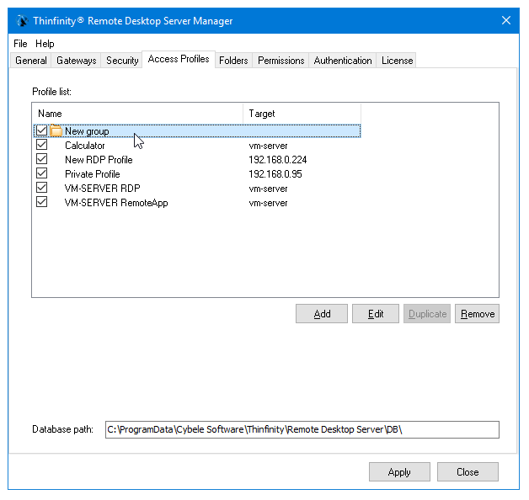Click the vm-server target of Calculator
529x500 pixels.
point(268,146)
